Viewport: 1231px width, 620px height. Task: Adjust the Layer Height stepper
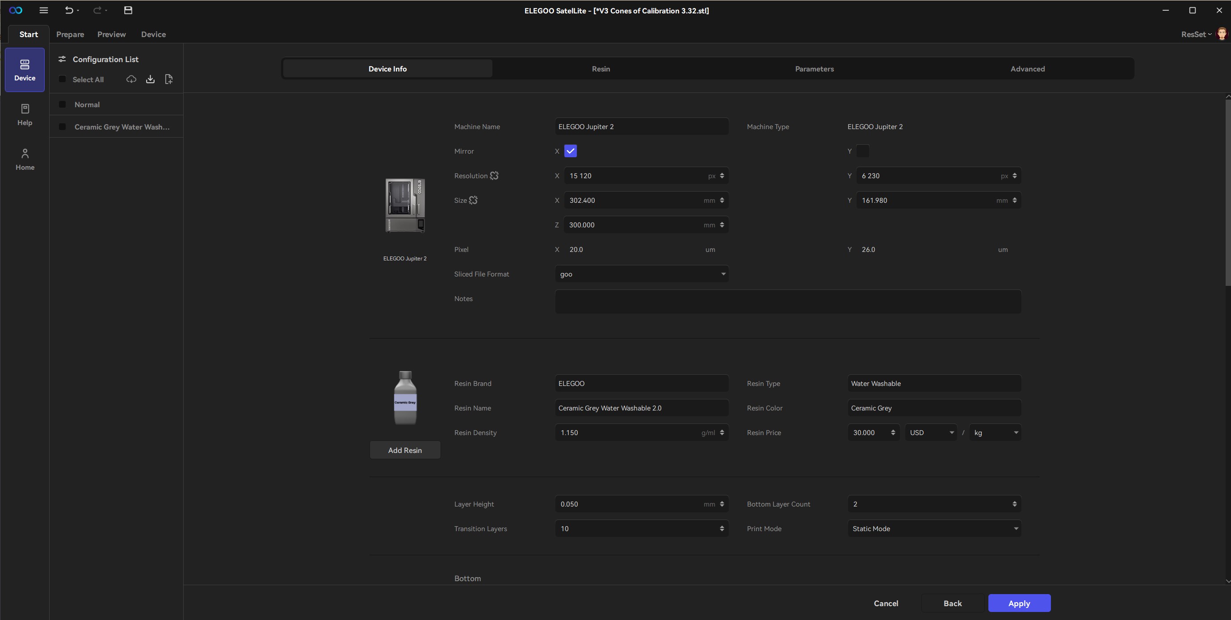(x=722, y=504)
